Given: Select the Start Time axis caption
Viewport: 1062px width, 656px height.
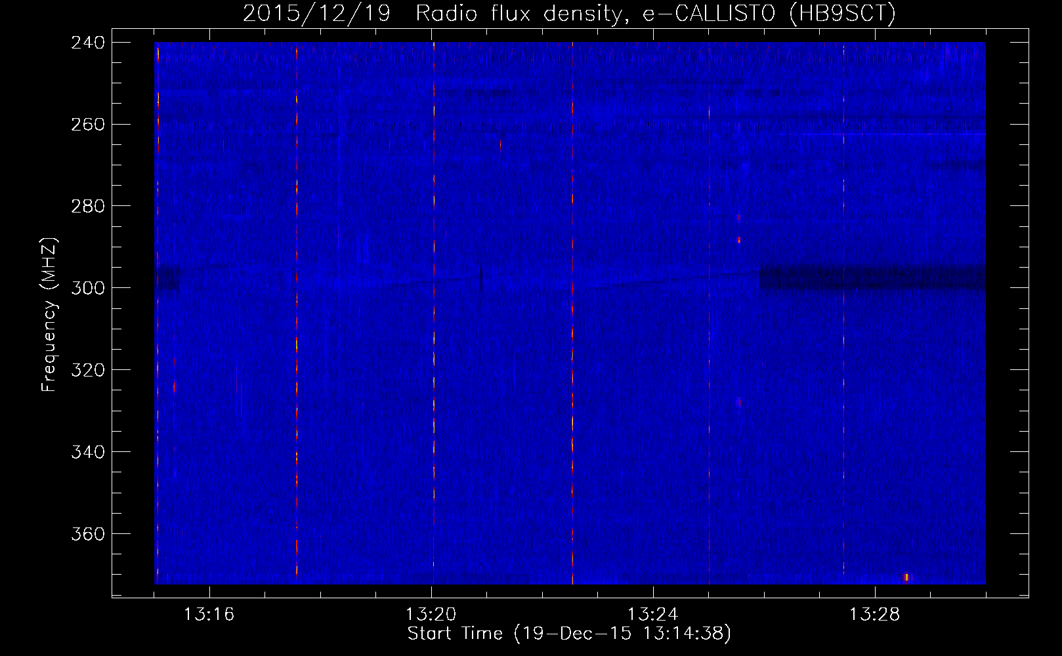Looking at the screenshot, I should coord(569,634).
